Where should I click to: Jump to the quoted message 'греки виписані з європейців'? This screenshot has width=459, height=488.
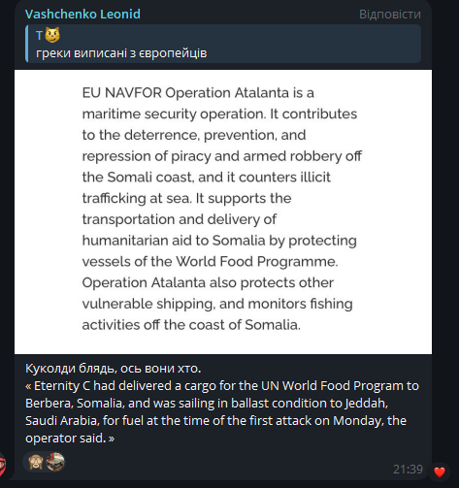click(x=121, y=53)
